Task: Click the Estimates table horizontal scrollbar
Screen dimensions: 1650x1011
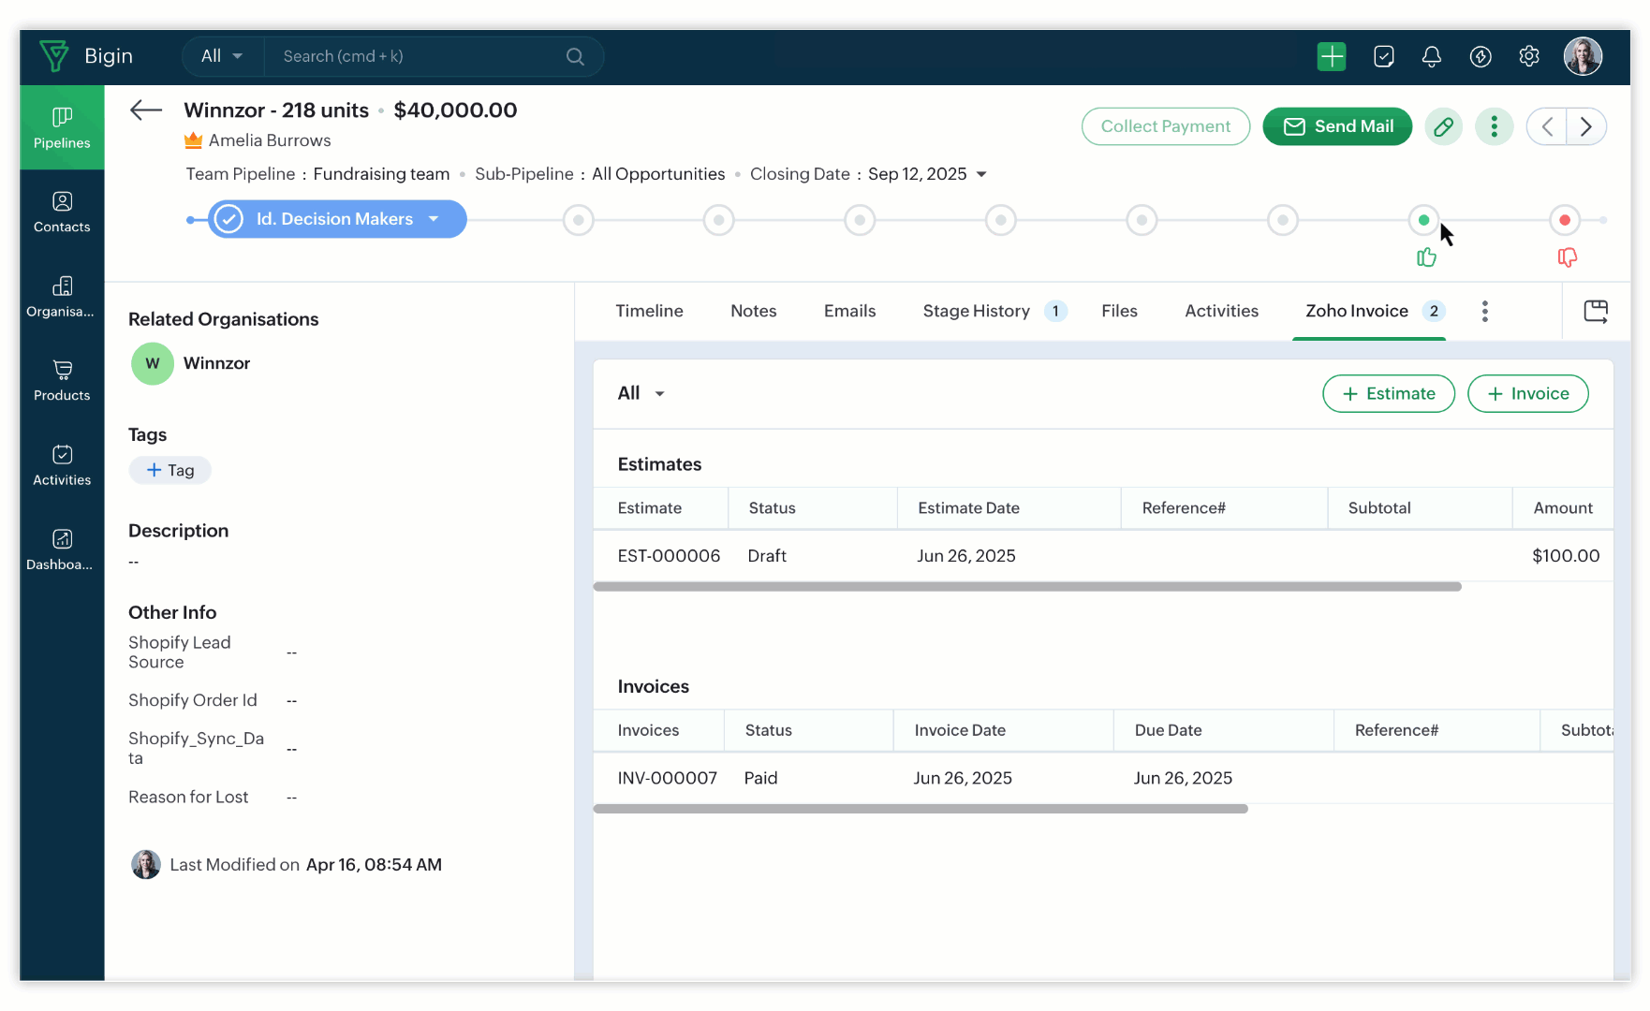Action: 1026,587
